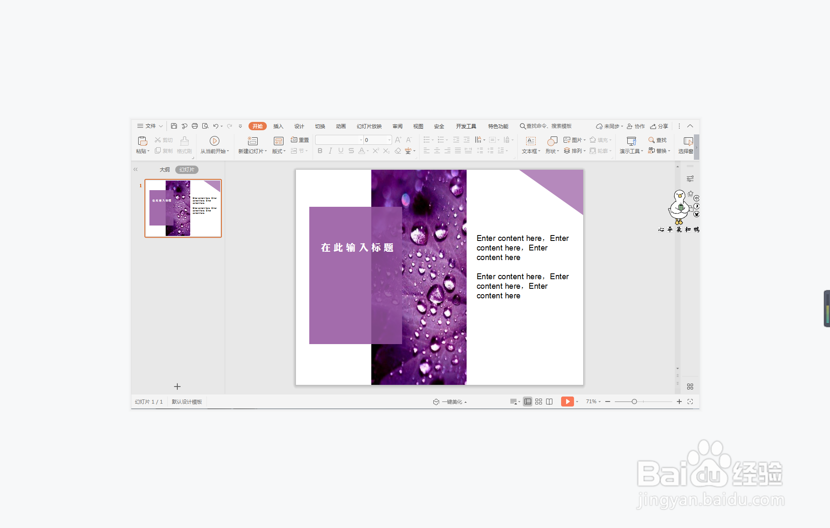The image size is (830, 528).
Task: Open Print Preview from quick access toolbar
Action: [x=205, y=126]
